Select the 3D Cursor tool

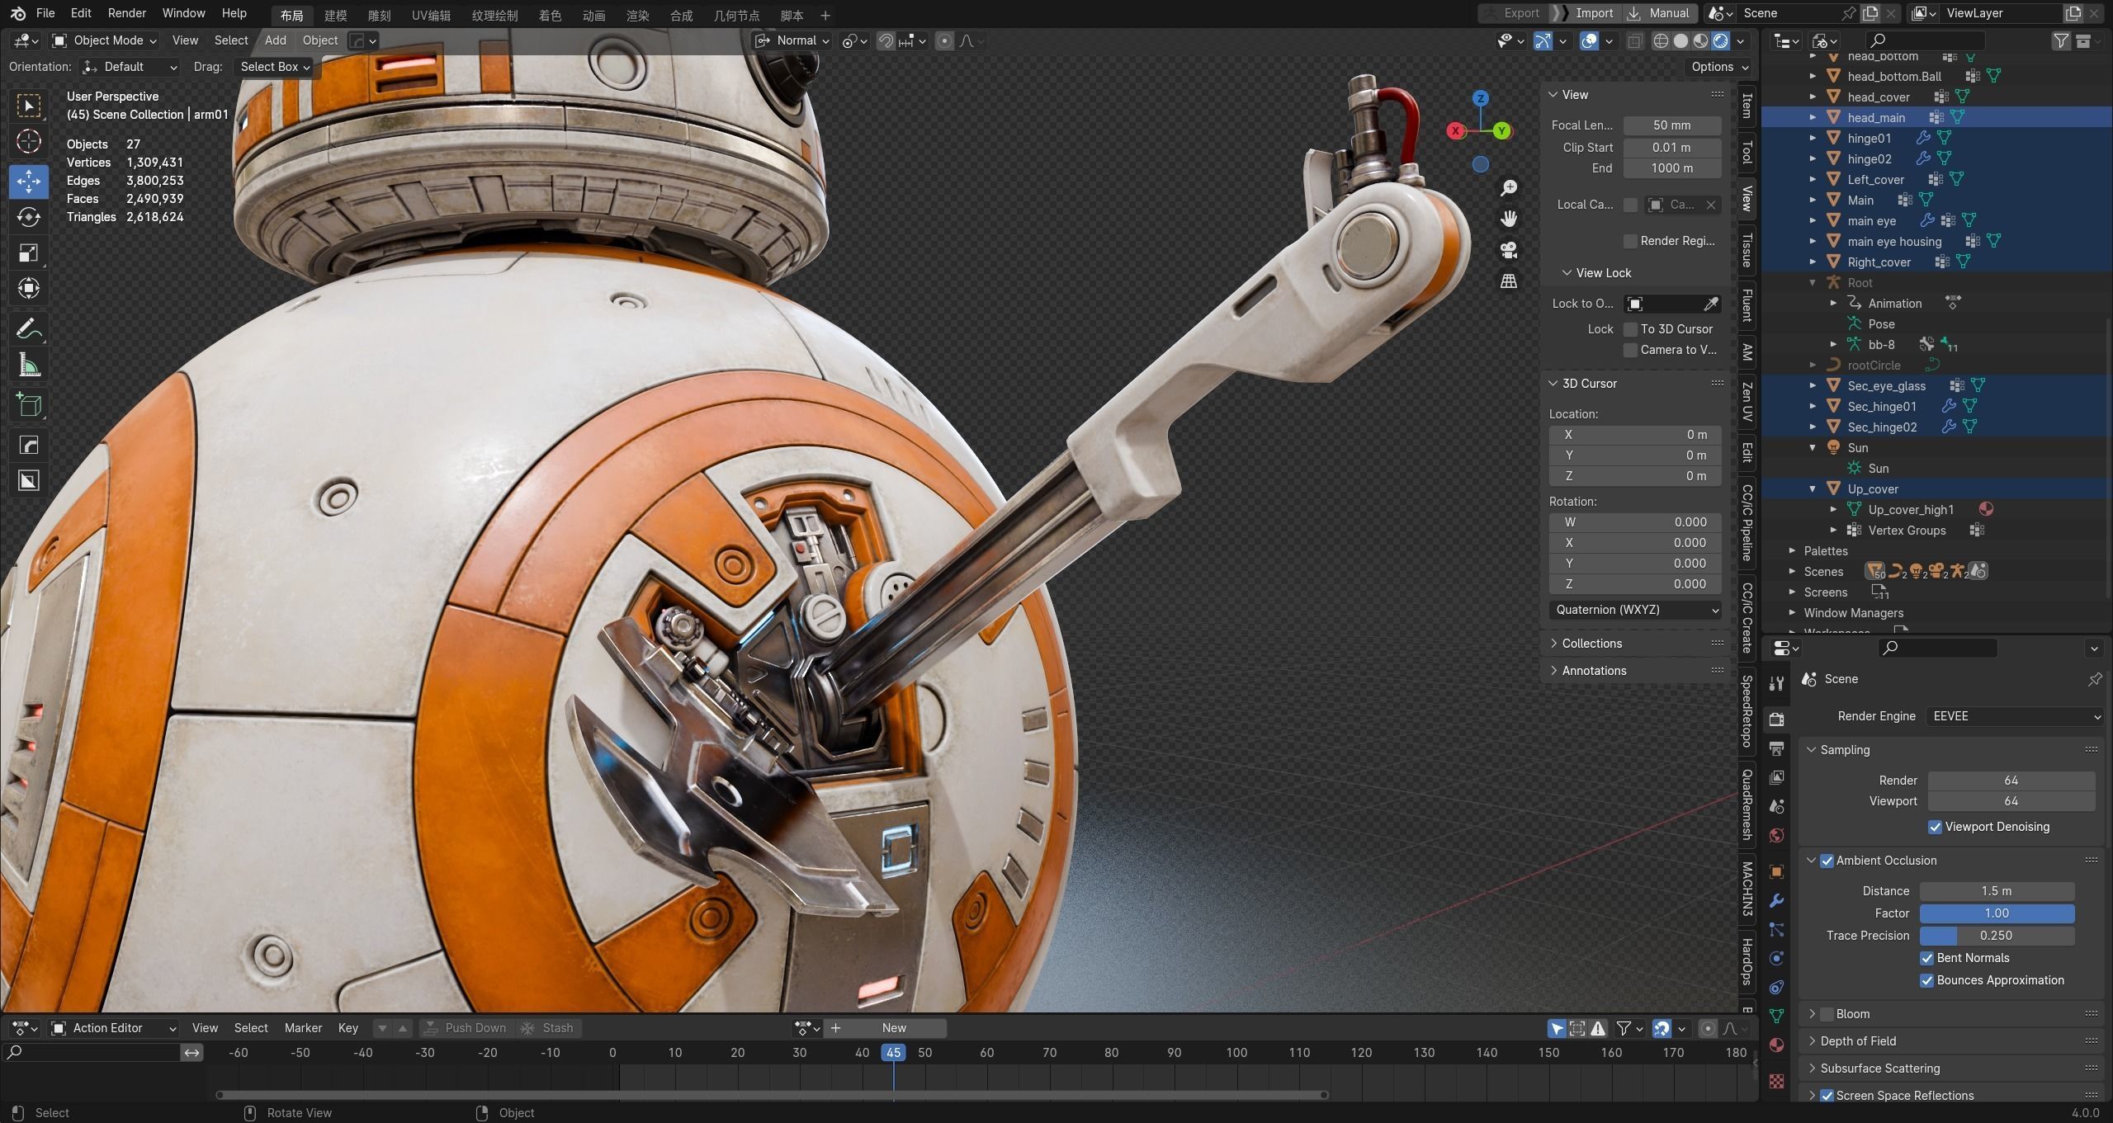(29, 142)
